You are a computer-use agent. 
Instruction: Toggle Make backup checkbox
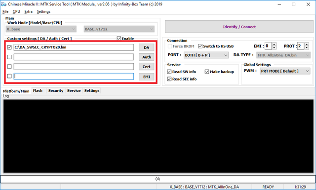[207, 72]
